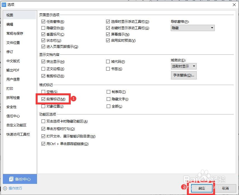The height and width of the screenshot is (195, 239).
Task: Toggle 单击方框时打勾(O) checkbox
Action: point(43,129)
